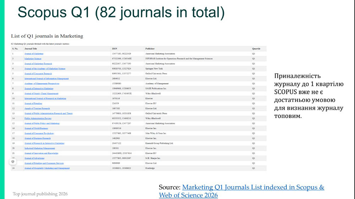Click the Quartile column header

click(x=256, y=48)
